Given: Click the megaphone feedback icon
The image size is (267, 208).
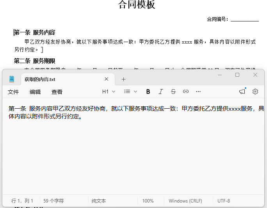Looking at the screenshot, I should 242,92.
